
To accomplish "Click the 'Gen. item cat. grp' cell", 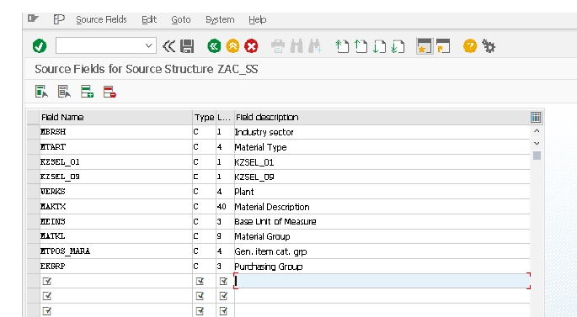I will [x=382, y=251].
